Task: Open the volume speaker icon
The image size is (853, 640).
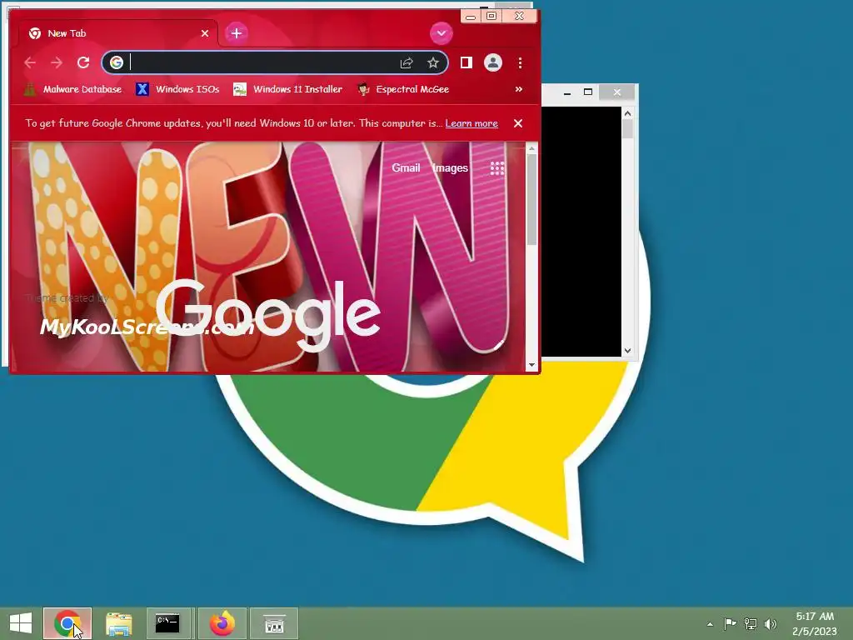Action: [771, 623]
